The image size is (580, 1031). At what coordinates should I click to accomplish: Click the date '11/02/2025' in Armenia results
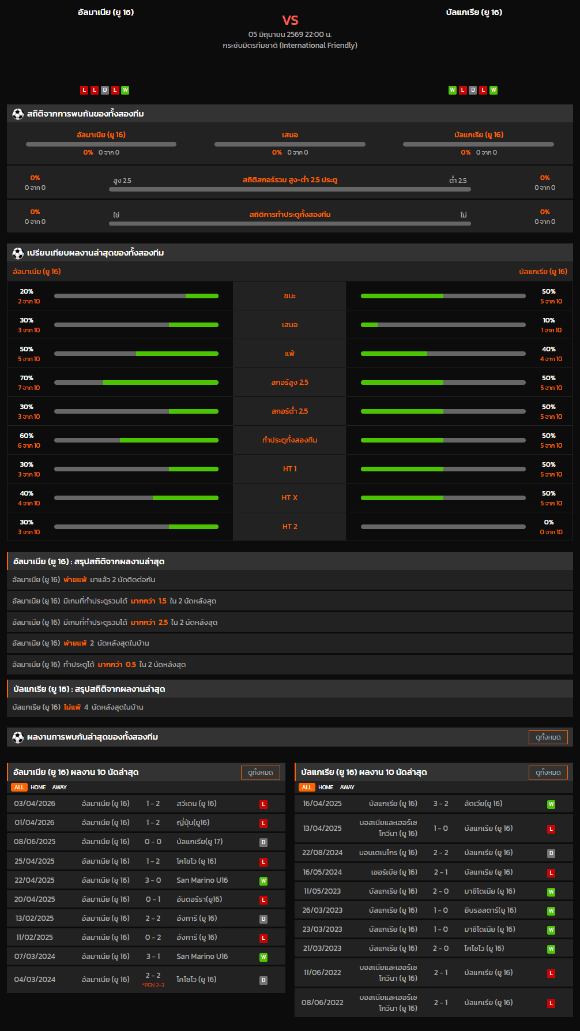35,938
